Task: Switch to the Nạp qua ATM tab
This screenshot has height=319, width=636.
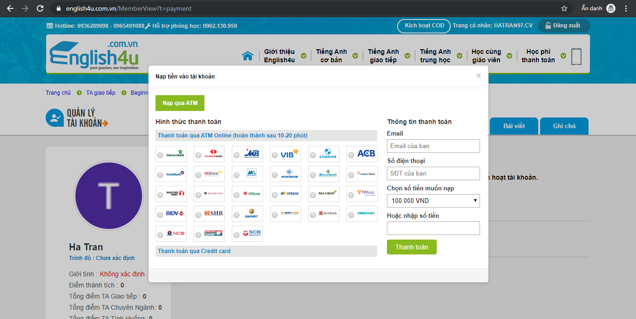Action: click(180, 103)
